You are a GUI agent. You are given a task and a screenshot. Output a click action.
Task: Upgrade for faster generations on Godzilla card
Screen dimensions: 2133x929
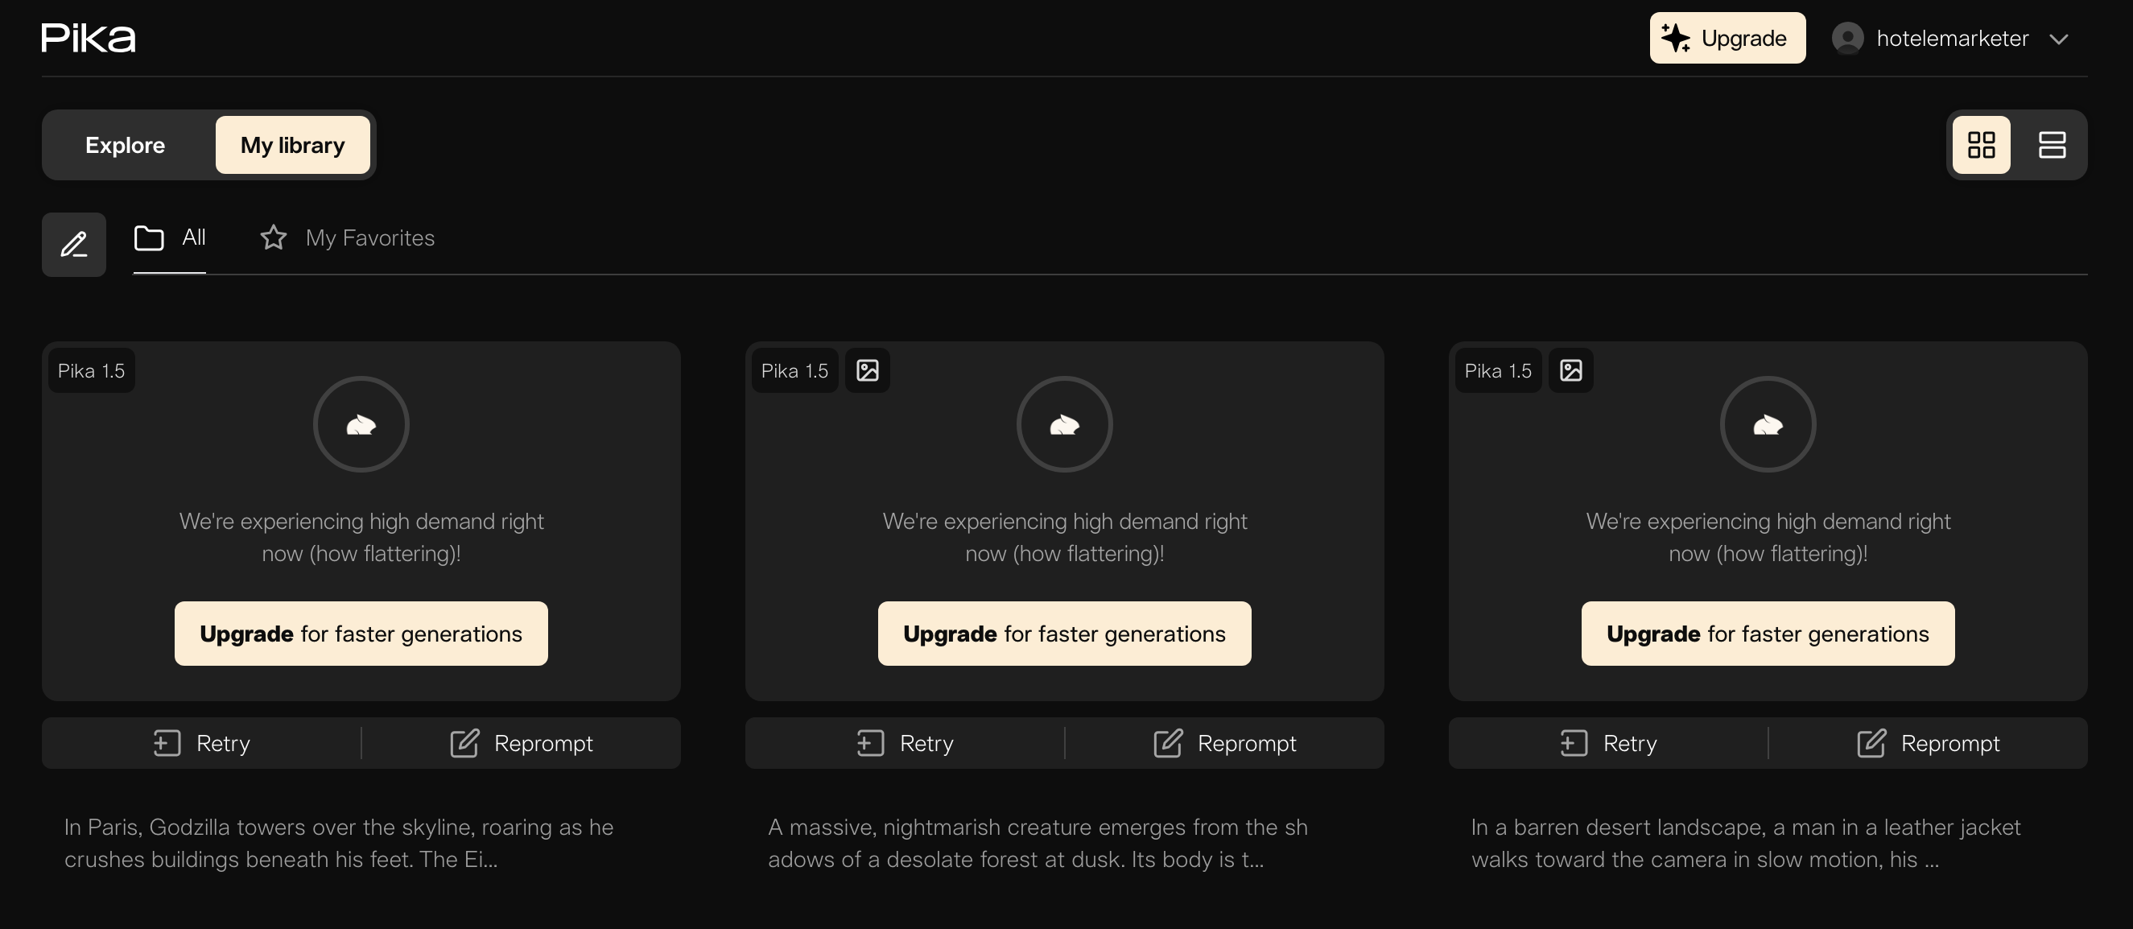(361, 634)
